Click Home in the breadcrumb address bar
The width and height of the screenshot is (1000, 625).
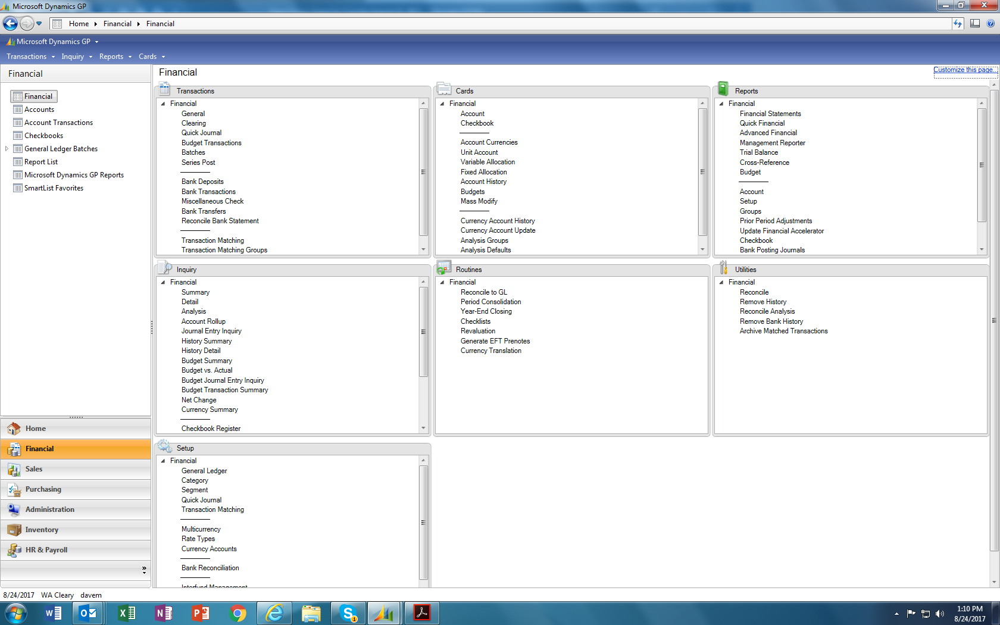coord(79,24)
